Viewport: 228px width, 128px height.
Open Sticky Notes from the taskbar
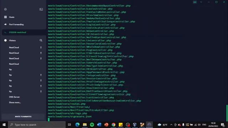click(120, 125)
